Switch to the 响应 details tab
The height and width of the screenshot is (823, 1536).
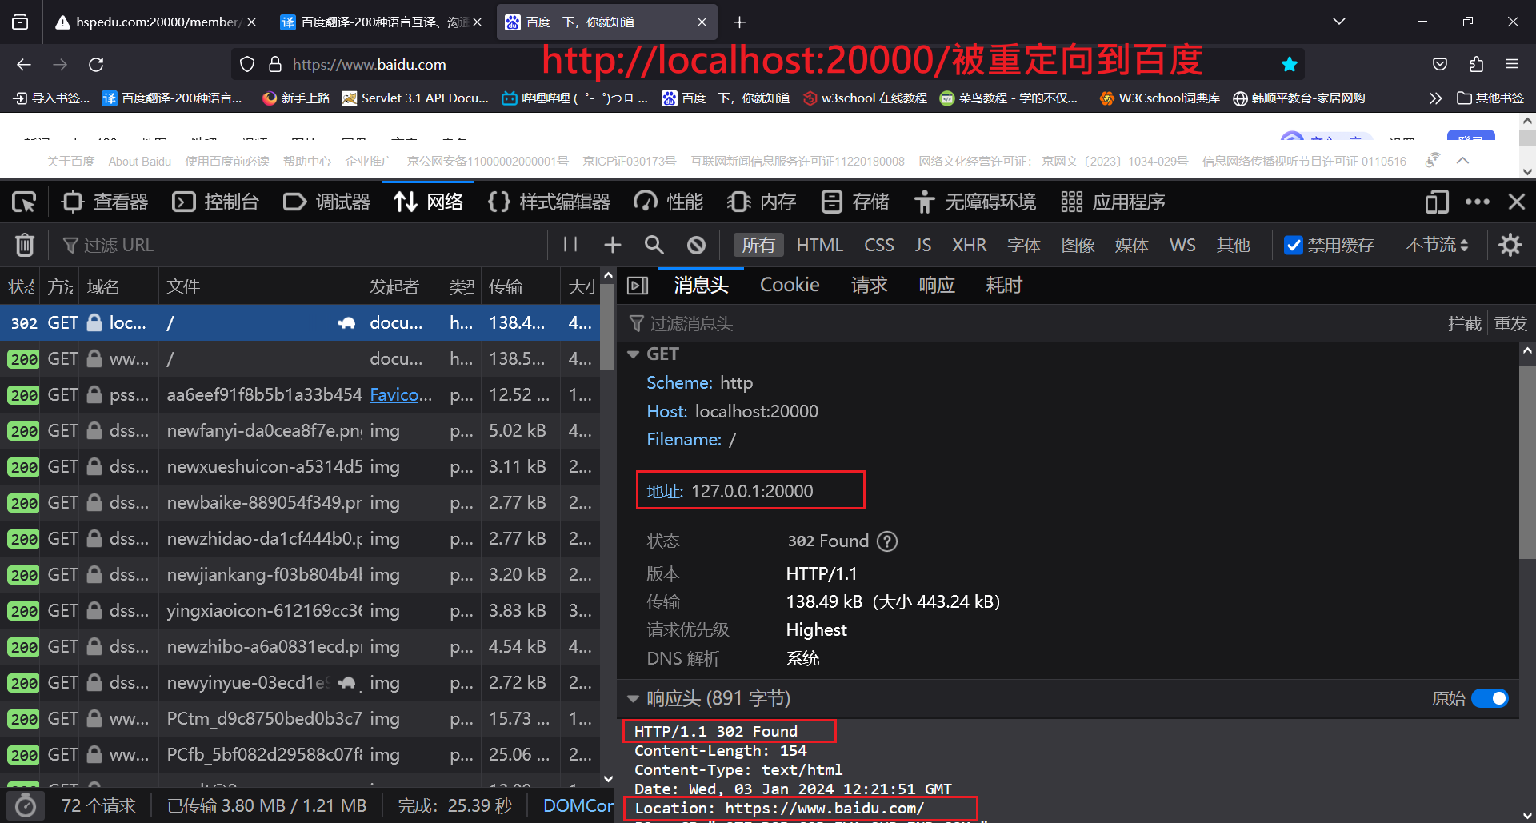(x=937, y=286)
